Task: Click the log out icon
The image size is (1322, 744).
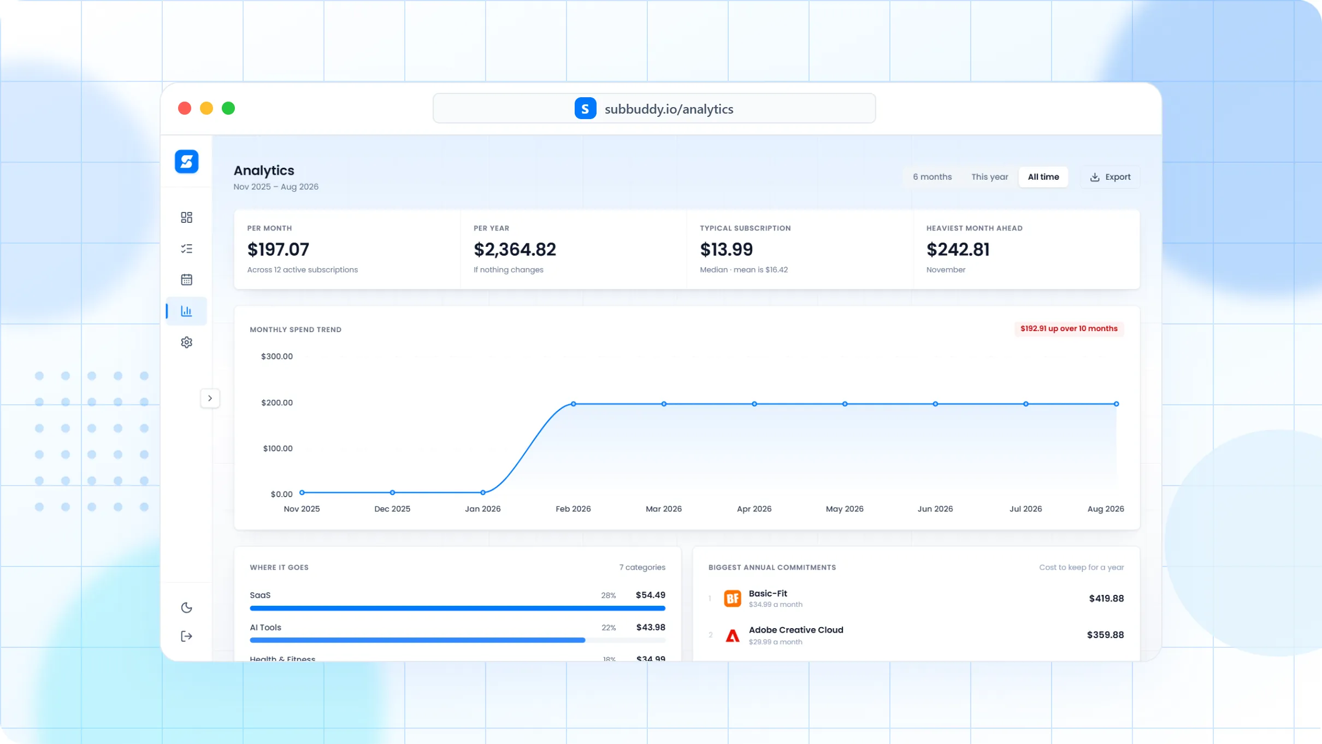Action: click(186, 636)
